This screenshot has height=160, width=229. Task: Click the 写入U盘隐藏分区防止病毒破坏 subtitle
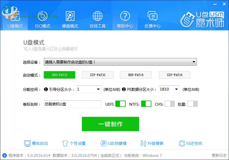pos(51,49)
